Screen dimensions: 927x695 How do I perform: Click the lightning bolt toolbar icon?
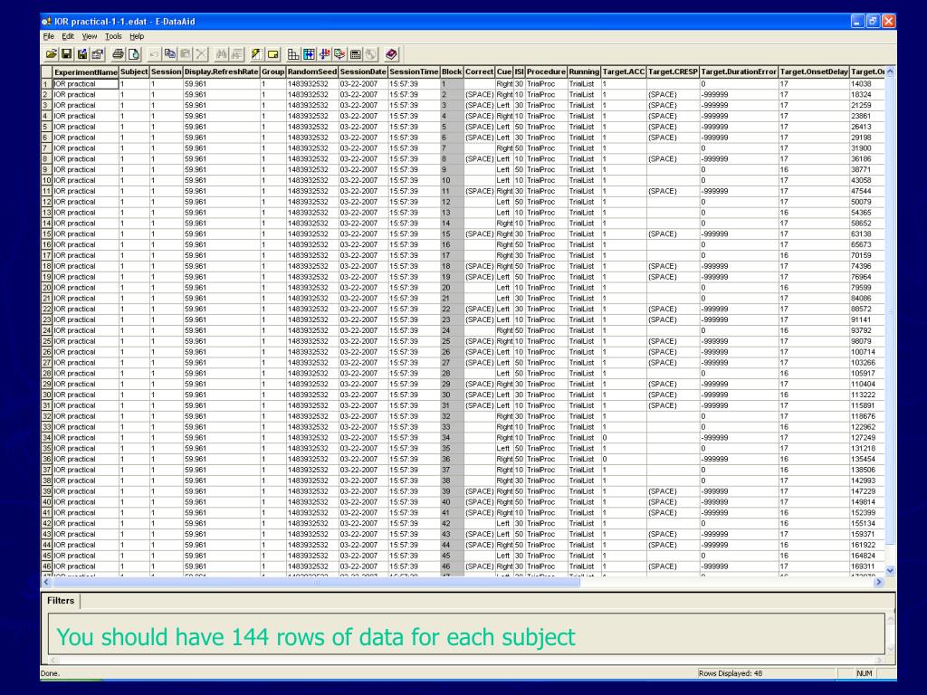tap(256, 54)
